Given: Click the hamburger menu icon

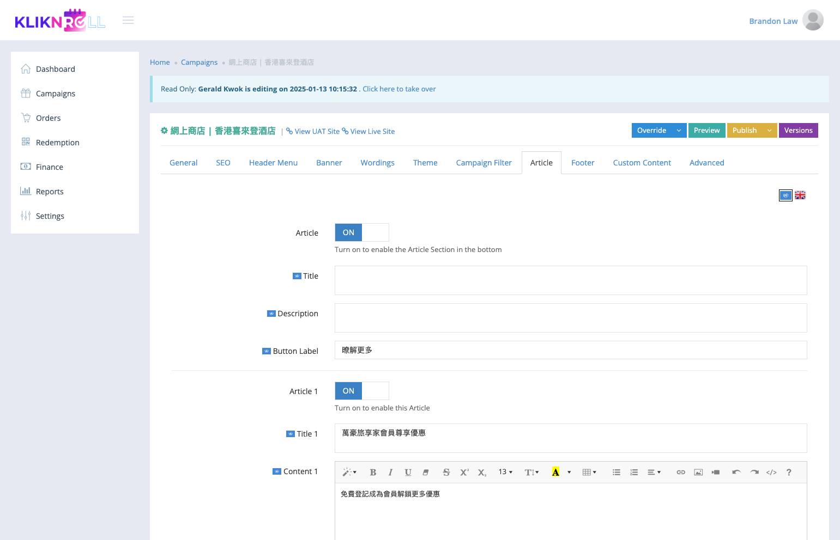Looking at the screenshot, I should (x=128, y=20).
